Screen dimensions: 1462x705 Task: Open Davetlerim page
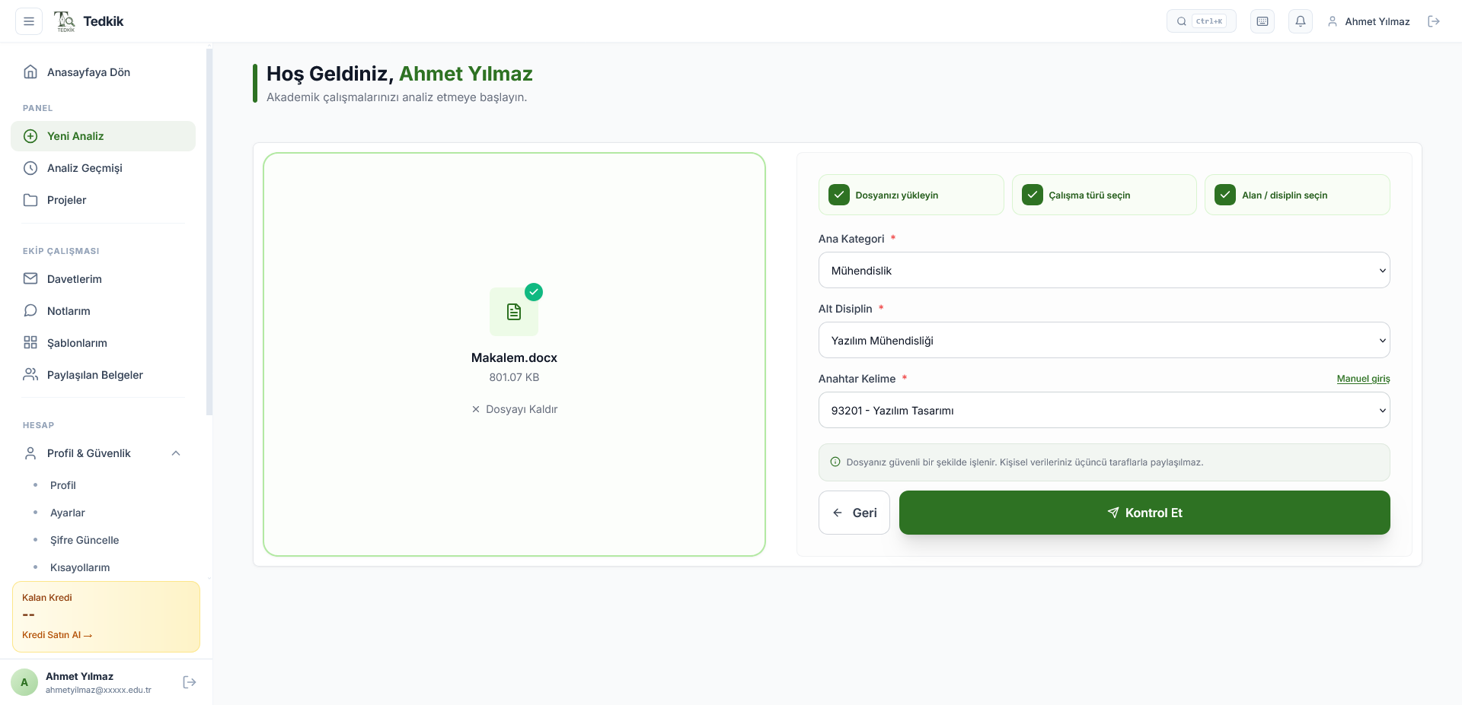click(103, 279)
